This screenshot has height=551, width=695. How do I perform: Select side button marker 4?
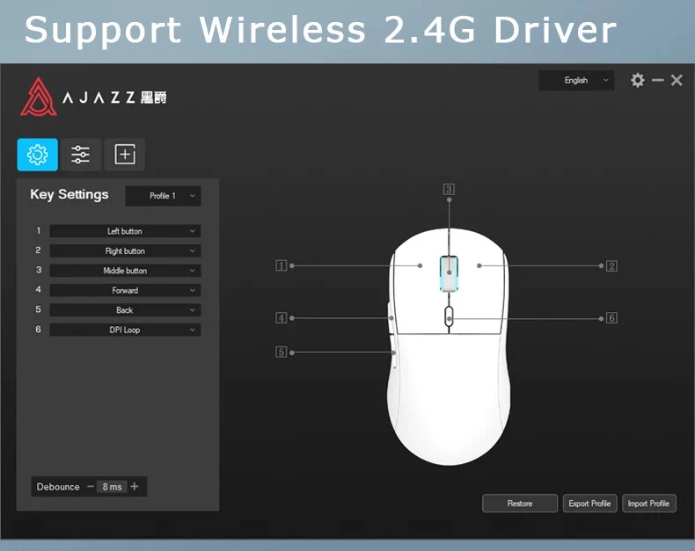(x=282, y=318)
